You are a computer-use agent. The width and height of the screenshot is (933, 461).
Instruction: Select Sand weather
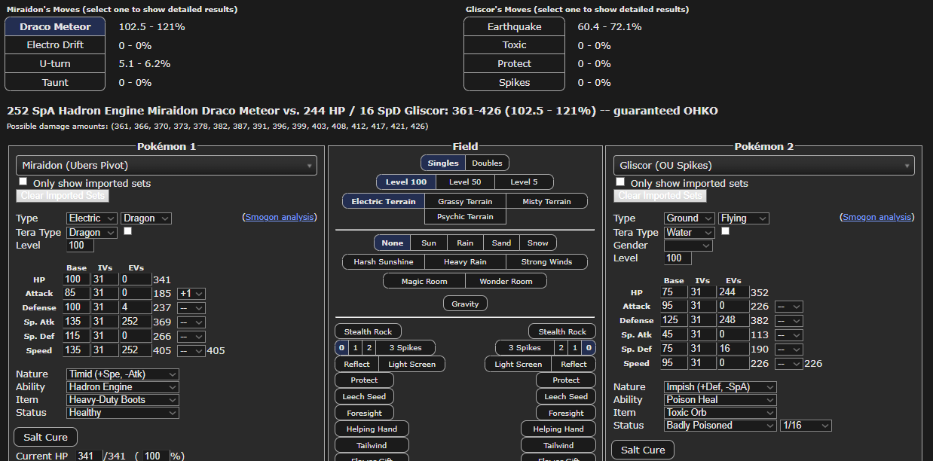501,243
